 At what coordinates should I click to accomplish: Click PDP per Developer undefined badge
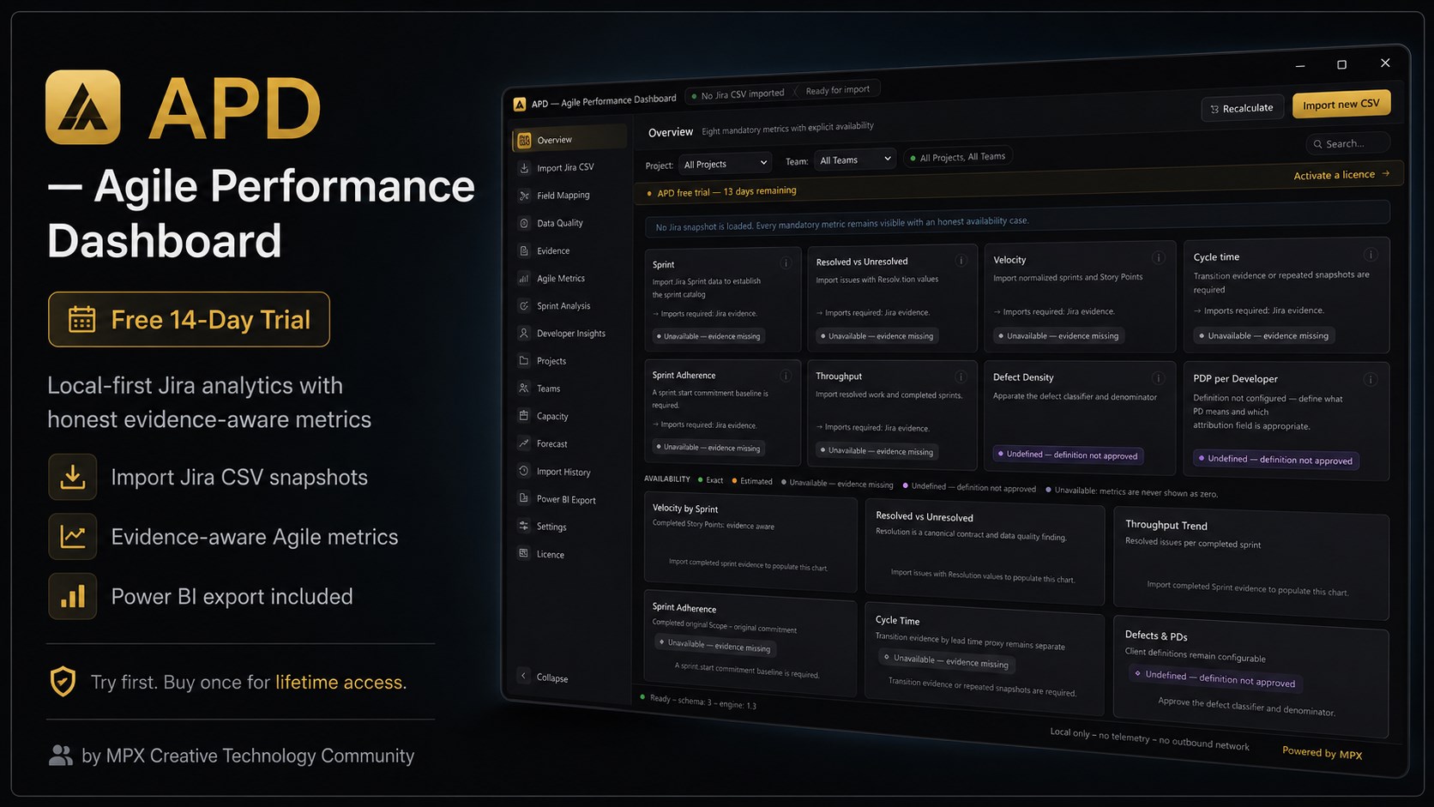[1275, 460]
